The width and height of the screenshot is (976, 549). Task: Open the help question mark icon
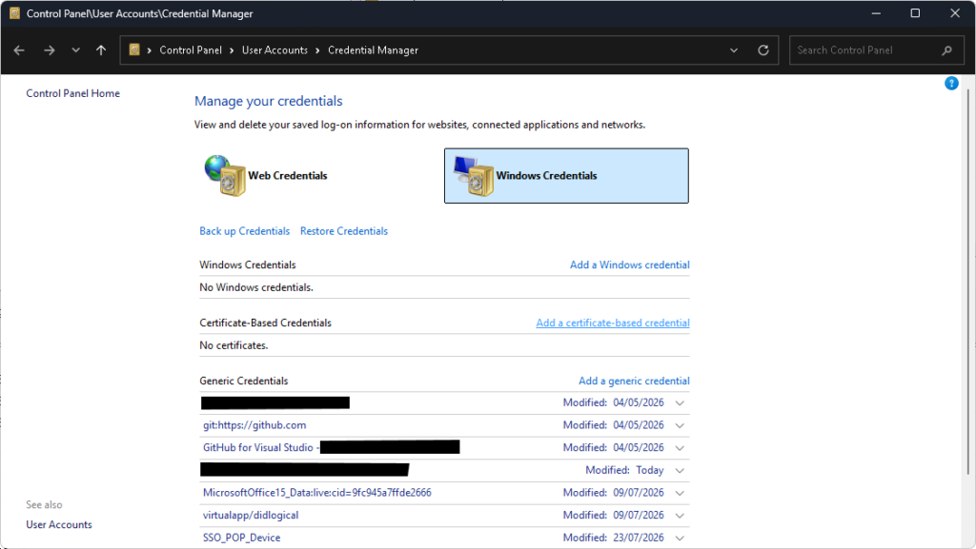coord(951,83)
